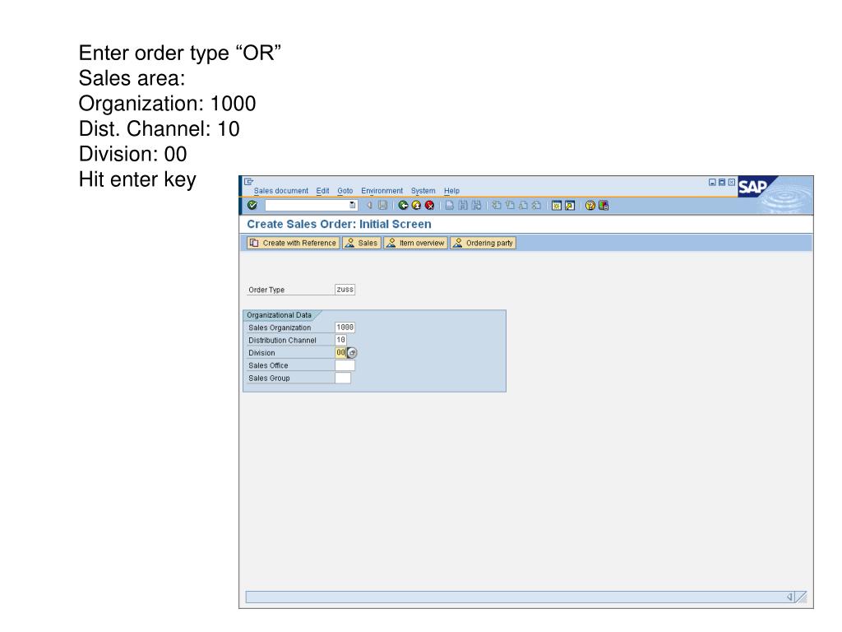Click the Order Type input field
Image resolution: width=842 pixels, height=632 pixels.
point(345,290)
